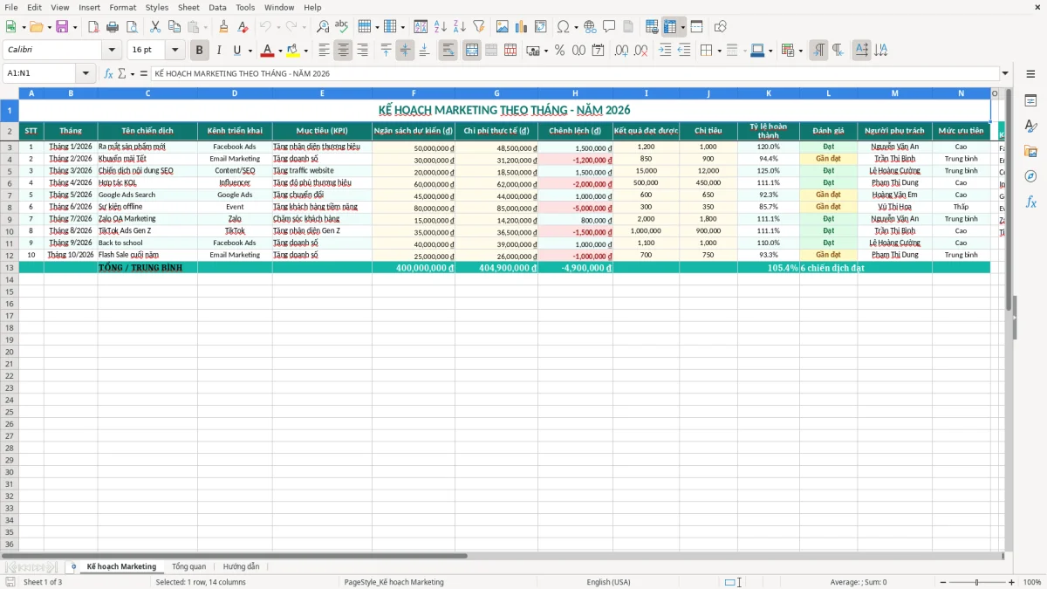Click Clear Direct Formatting icon
This screenshot has height=589, width=1047.
pos(243,27)
